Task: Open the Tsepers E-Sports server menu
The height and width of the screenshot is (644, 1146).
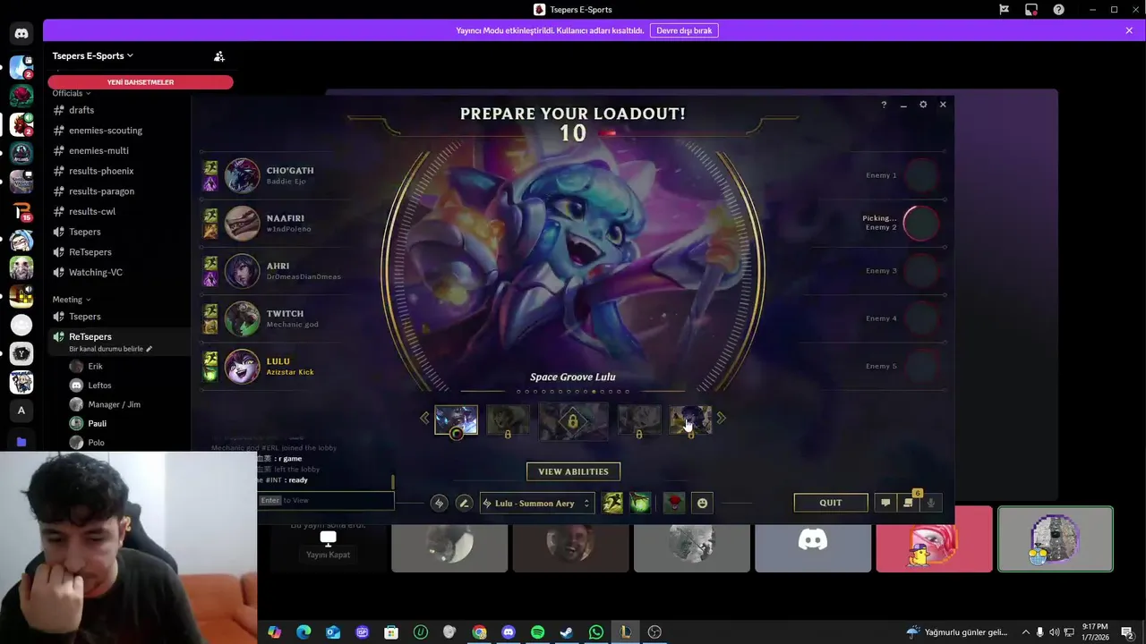Action: [92, 55]
